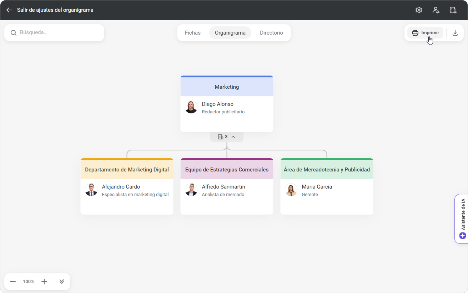Click the download icon
The height and width of the screenshot is (293, 468).
[x=455, y=33]
